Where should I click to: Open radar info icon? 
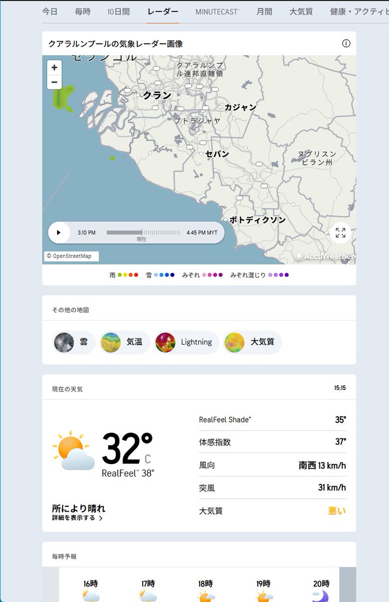(x=346, y=44)
